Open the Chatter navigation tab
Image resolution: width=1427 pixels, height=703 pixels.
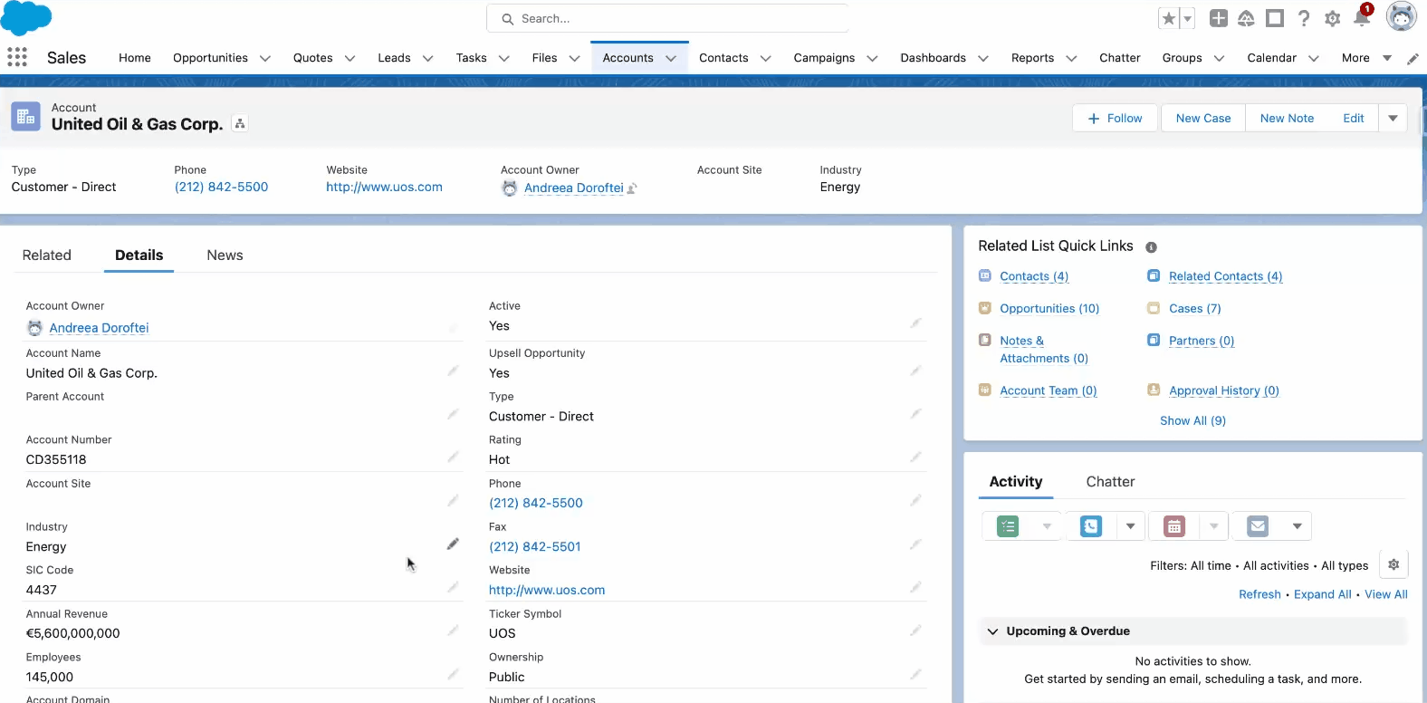coord(1120,58)
